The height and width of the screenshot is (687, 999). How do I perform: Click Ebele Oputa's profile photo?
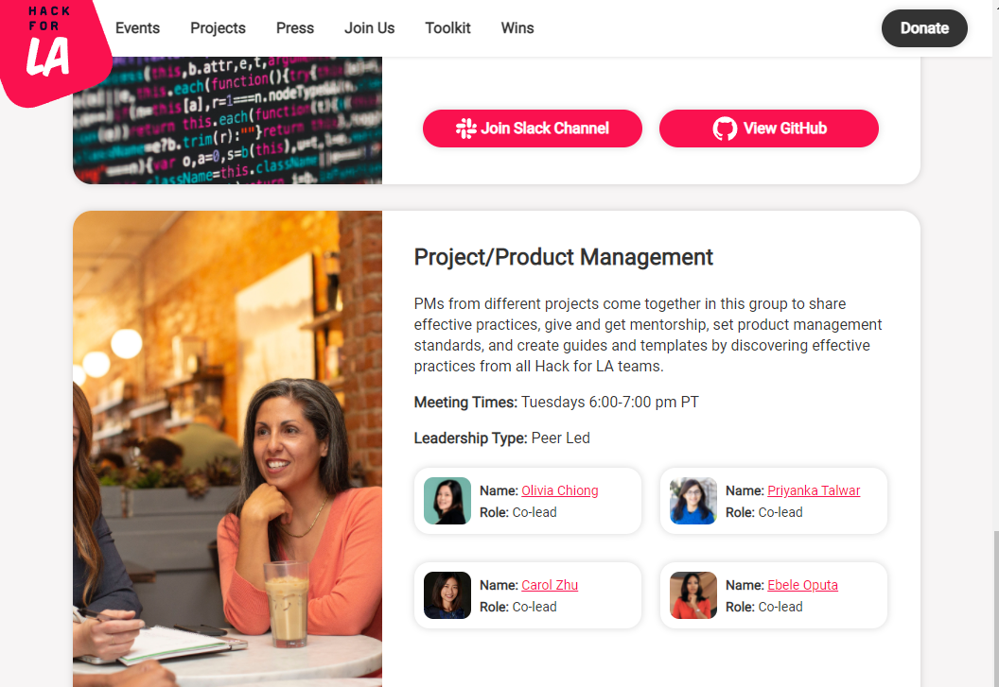693,595
